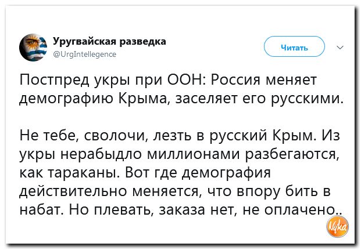This screenshot has width=361, height=250.
Task: Click the last line ending with не оплачено
Action: (x=181, y=209)
